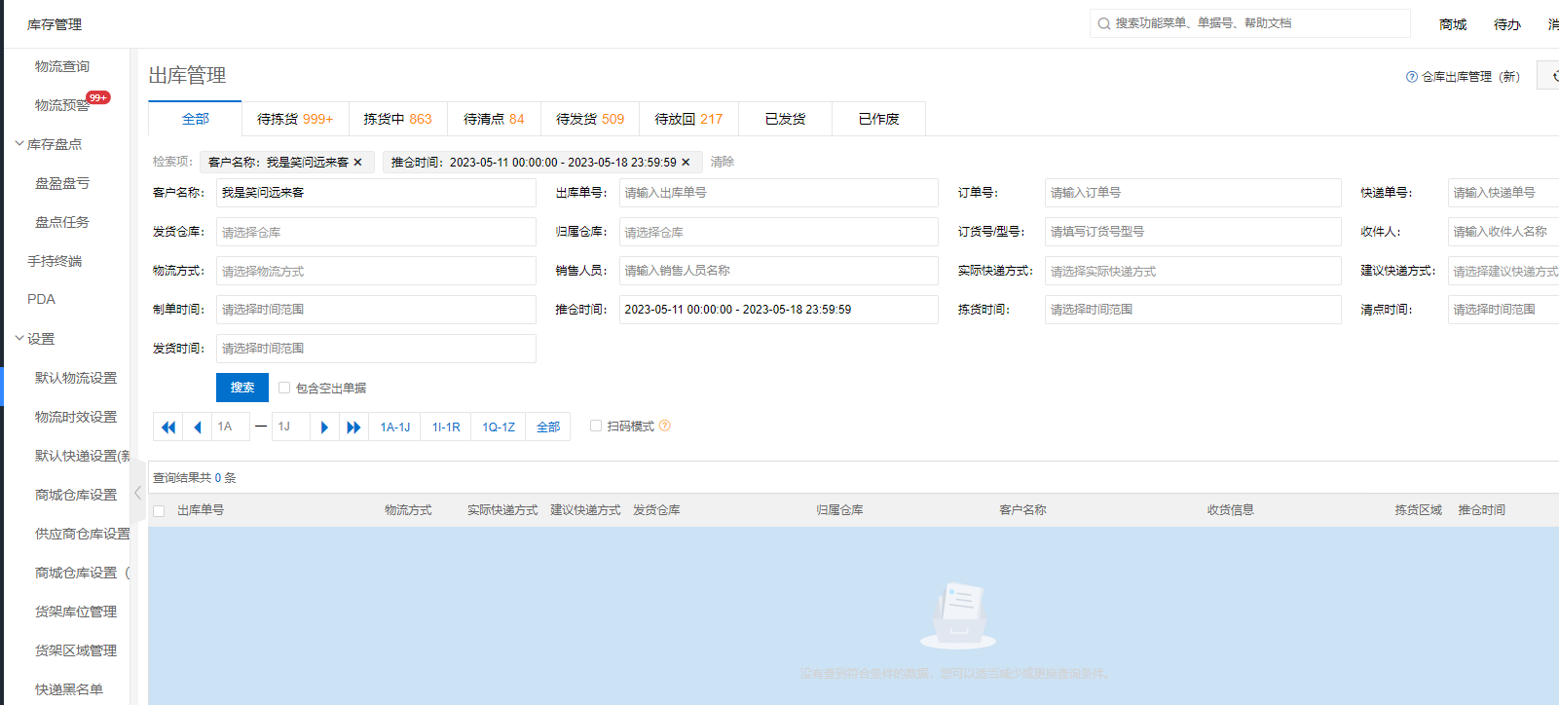Image resolution: width=1559 pixels, height=705 pixels.
Task: Jump to first page with double-left arrow
Action: point(168,427)
